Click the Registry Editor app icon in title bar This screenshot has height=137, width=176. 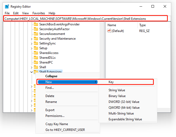7,7
